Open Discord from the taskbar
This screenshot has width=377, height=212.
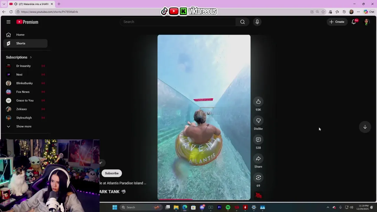point(202,207)
